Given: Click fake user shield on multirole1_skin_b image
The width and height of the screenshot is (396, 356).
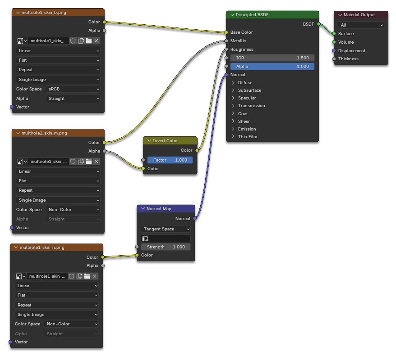Looking at the screenshot, I should pos(73,41).
